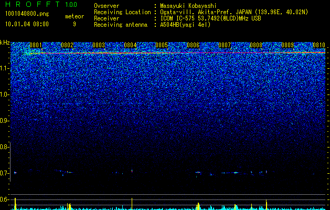Viewport: 330px width, 210px height.
Task: Click the 0.6 frequency axis label
Action: pos(5,199)
